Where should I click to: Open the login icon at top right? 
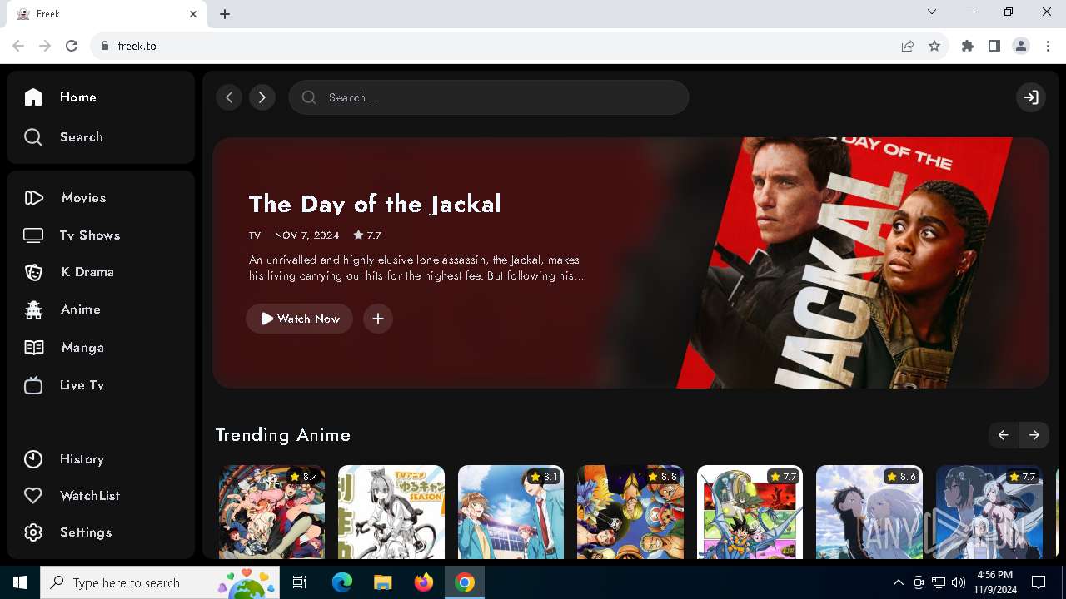[1031, 97]
